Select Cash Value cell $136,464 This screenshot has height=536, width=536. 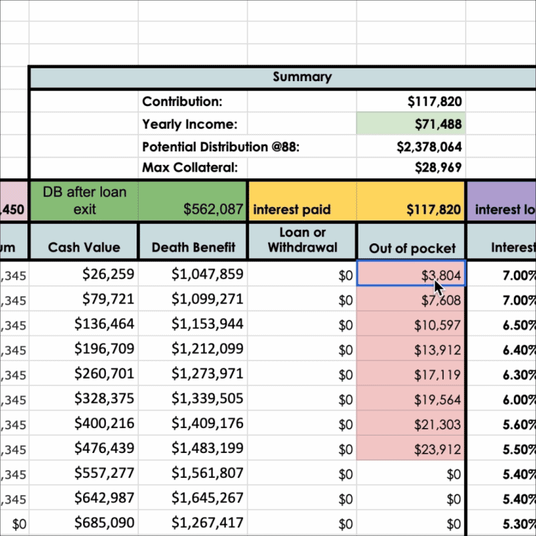84,324
